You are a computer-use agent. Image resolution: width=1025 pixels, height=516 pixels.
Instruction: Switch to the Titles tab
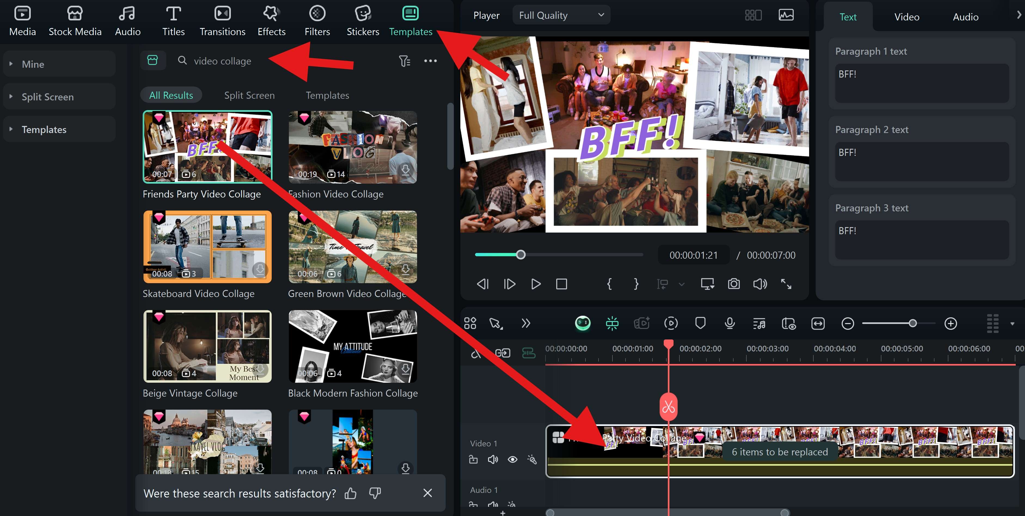click(173, 21)
